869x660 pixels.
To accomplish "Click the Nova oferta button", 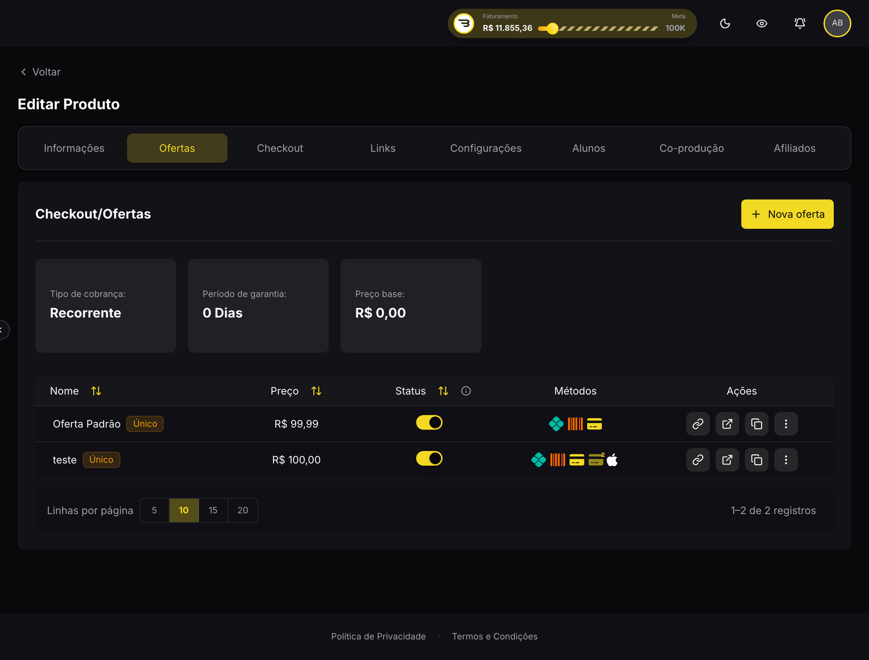I will pyautogui.click(x=787, y=214).
